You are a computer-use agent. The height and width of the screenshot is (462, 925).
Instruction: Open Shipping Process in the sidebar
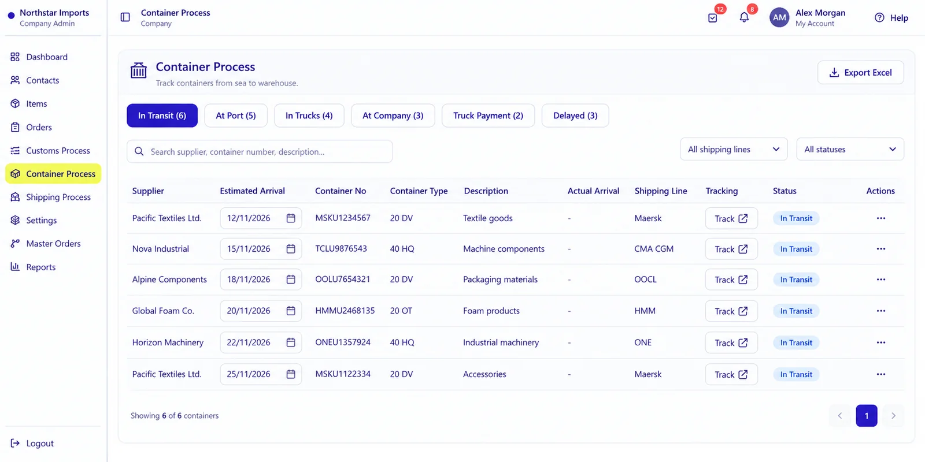(x=53, y=197)
